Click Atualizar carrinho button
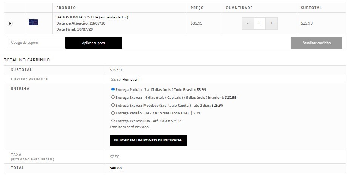This screenshot has height=175, width=351. tap(317, 43)
